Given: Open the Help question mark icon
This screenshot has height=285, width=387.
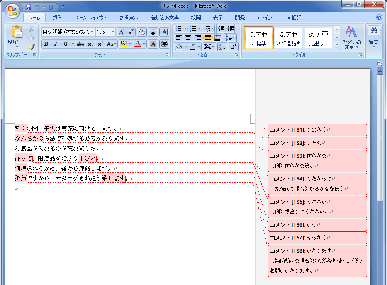Looking at the screenshot, I should click(379, 17).
